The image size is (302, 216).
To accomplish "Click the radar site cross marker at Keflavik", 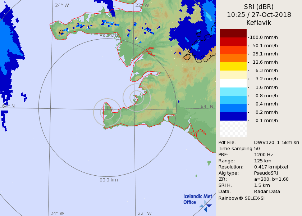I will pos(107,107).
